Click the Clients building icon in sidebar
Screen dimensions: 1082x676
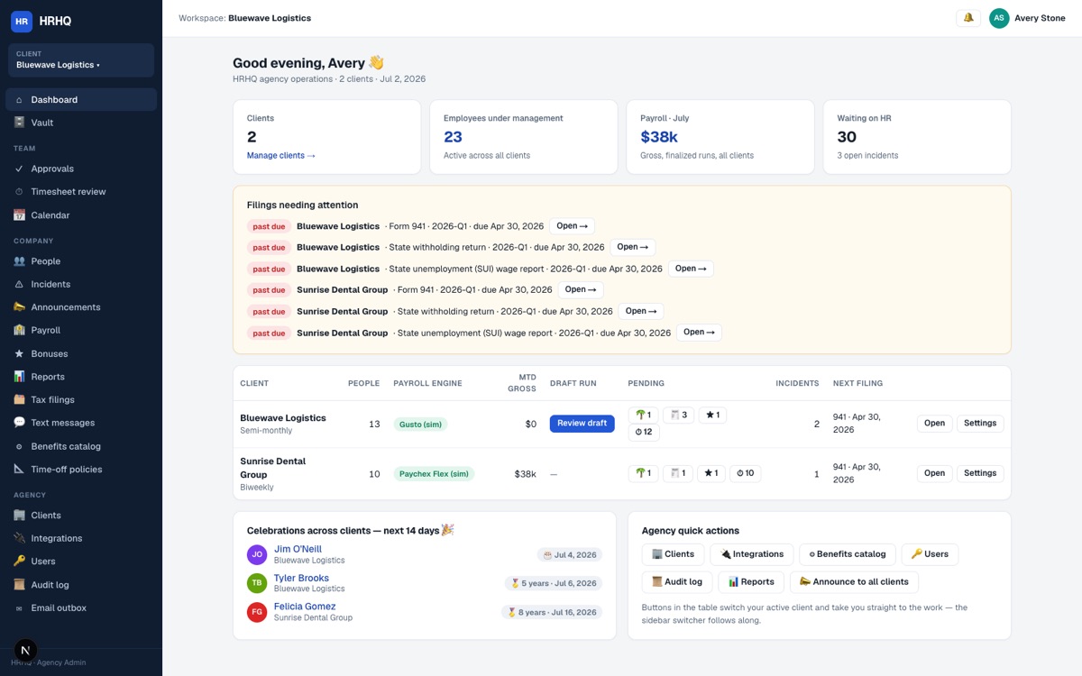pos(19,516)
